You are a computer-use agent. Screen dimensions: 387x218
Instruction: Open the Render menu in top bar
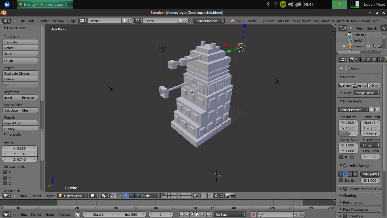point(44,21)
